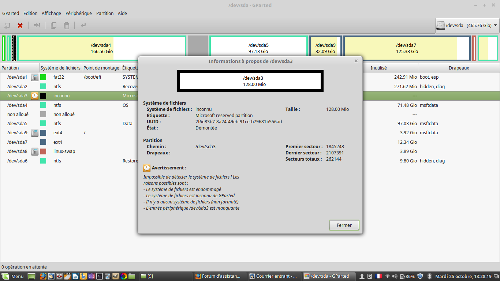Open the GParted menu
500x281 pixels.
tap(11, 13)
